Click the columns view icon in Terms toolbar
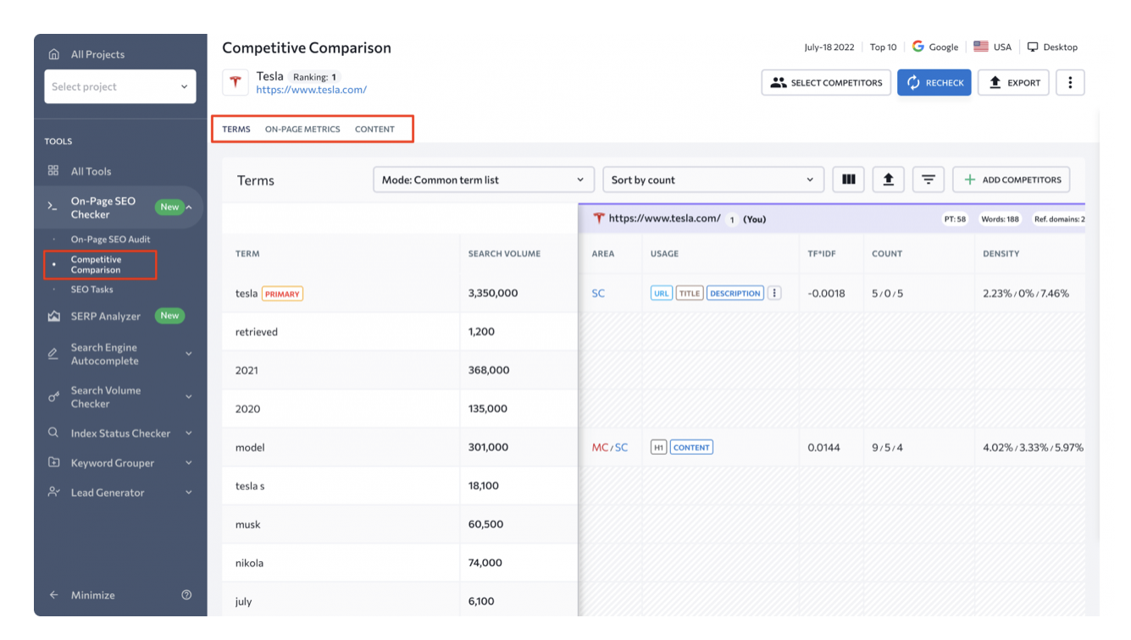1131x640 pixels. (x=848, y=179)
